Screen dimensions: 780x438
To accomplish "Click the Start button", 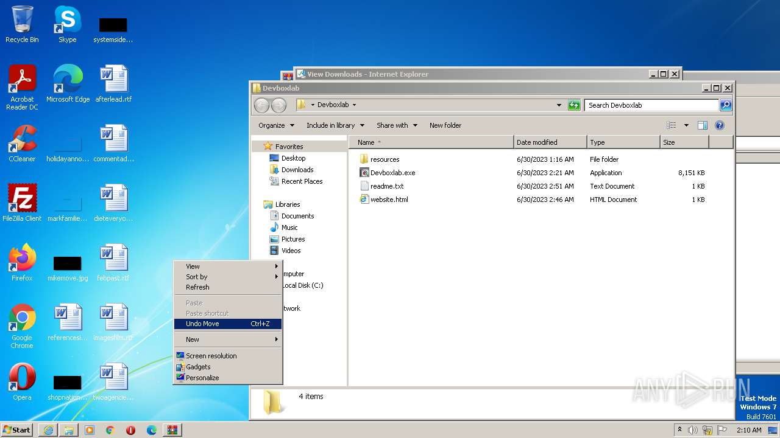I will point(17,430).
